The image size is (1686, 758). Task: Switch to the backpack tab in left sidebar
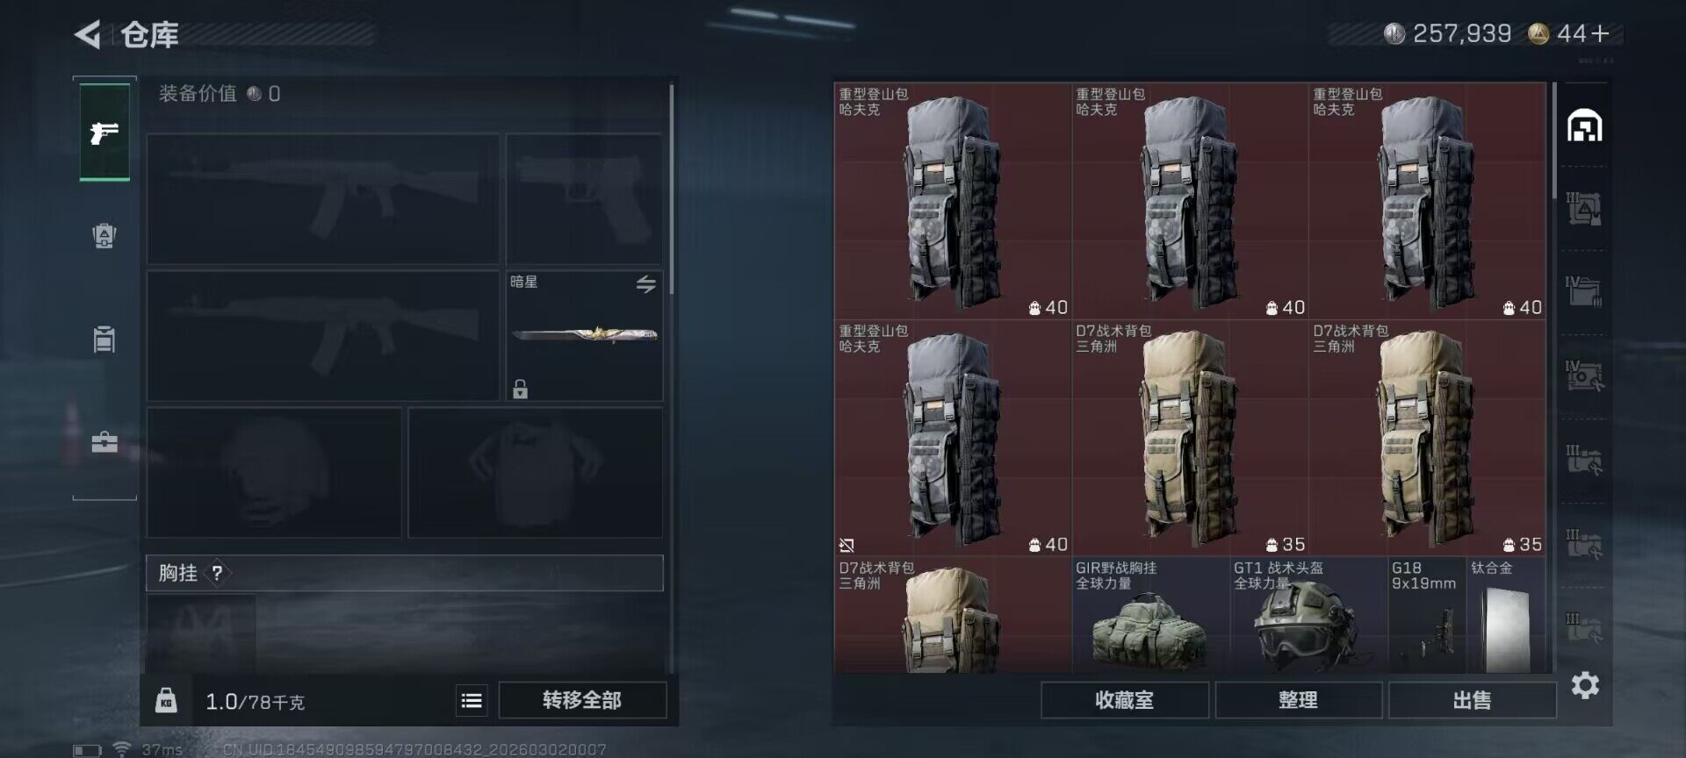click(104, 236)
